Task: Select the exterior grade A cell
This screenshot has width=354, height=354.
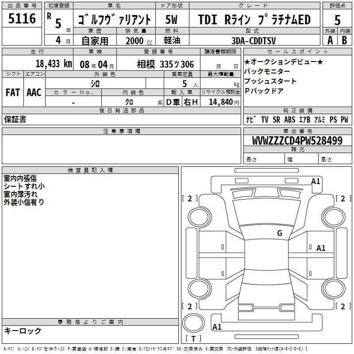Action: (x=330, y=40)
